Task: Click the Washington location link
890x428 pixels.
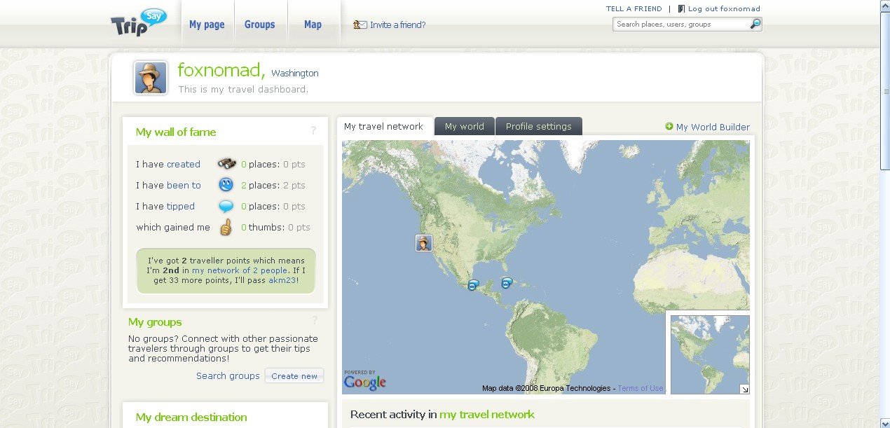Action: click(295, 74)
